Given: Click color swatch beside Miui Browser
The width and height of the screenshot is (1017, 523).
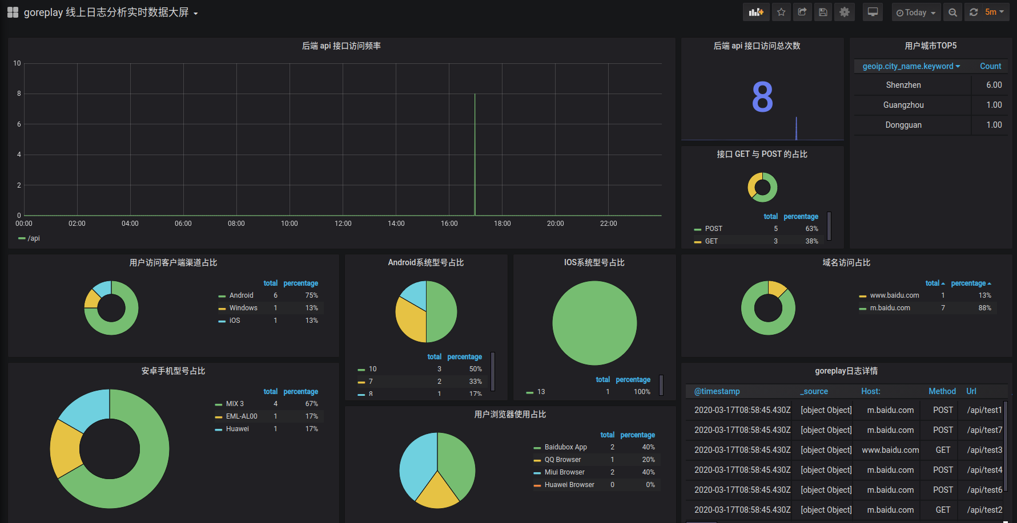Looking at the screenshot, I should pos(537,473).
